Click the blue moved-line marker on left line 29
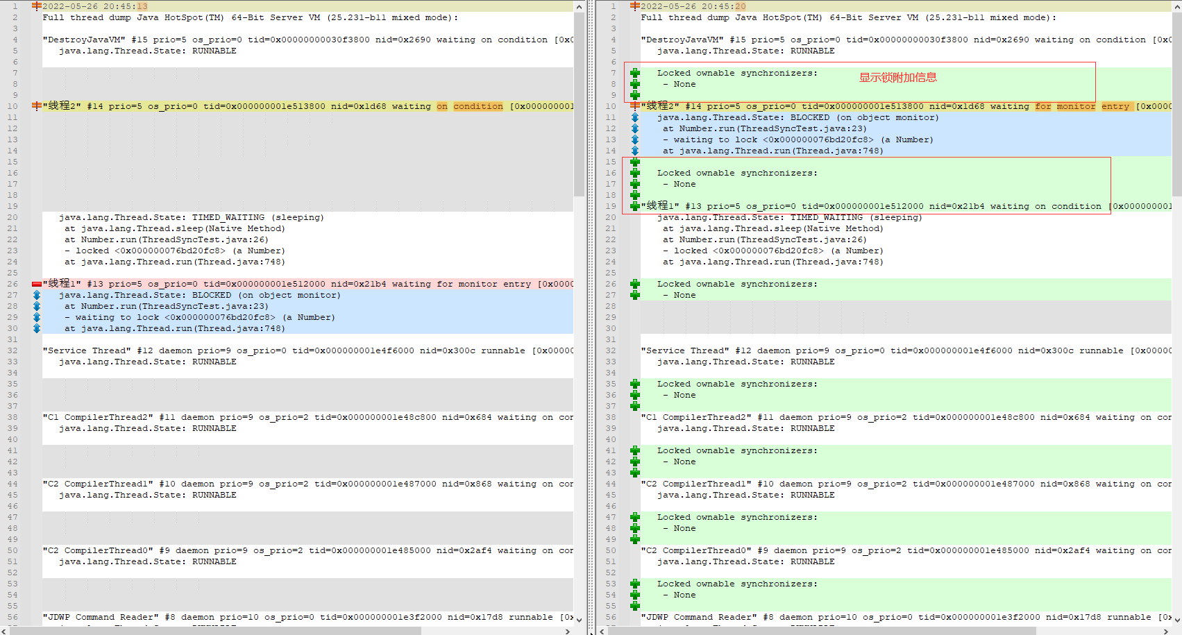The height and width of the screenshot is (635, 1182). pos(37,317)
